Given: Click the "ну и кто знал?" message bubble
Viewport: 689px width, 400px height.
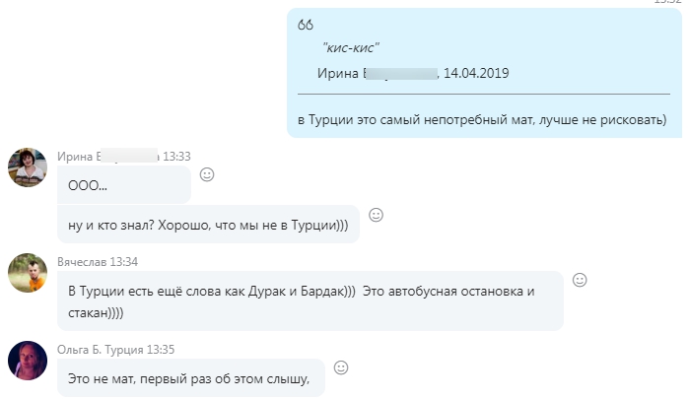Looking at the screenshot, I should click(208, 225).
